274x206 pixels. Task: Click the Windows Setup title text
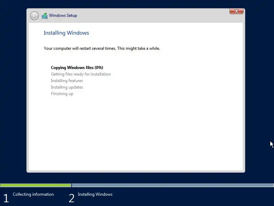tap(63, 15)
